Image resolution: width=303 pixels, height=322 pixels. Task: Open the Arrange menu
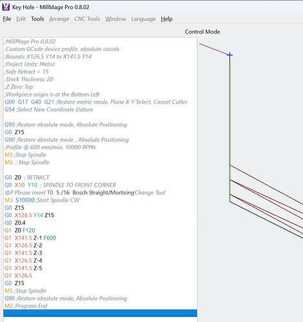click(59, 19)
